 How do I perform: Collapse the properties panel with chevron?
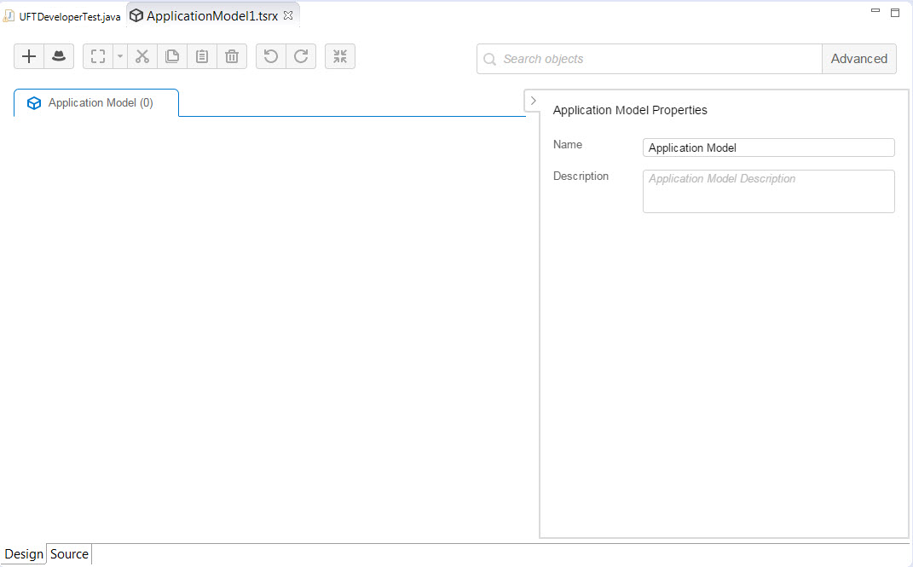[x=533, y=101]
